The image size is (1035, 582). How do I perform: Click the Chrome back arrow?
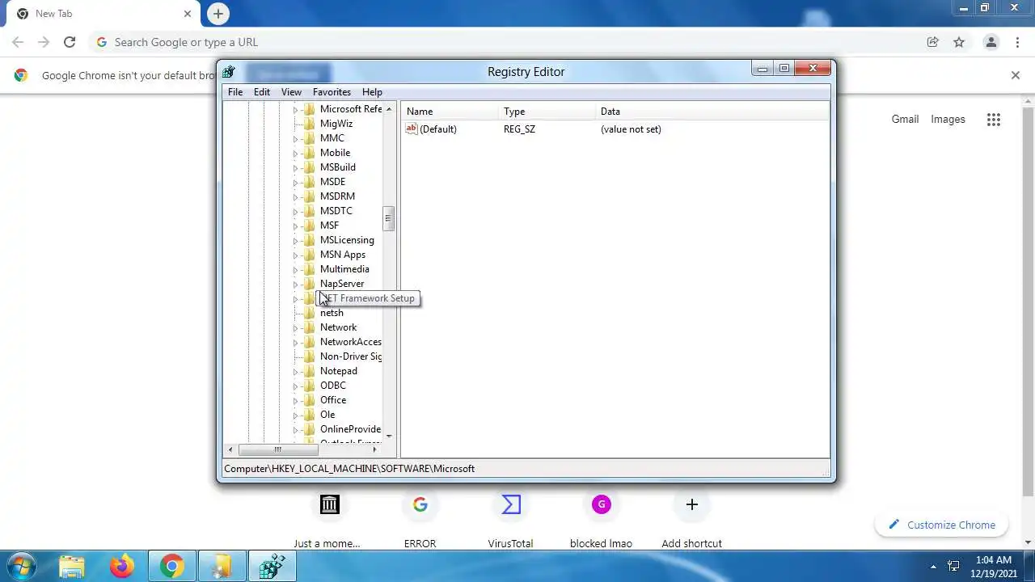pos(18,42)
